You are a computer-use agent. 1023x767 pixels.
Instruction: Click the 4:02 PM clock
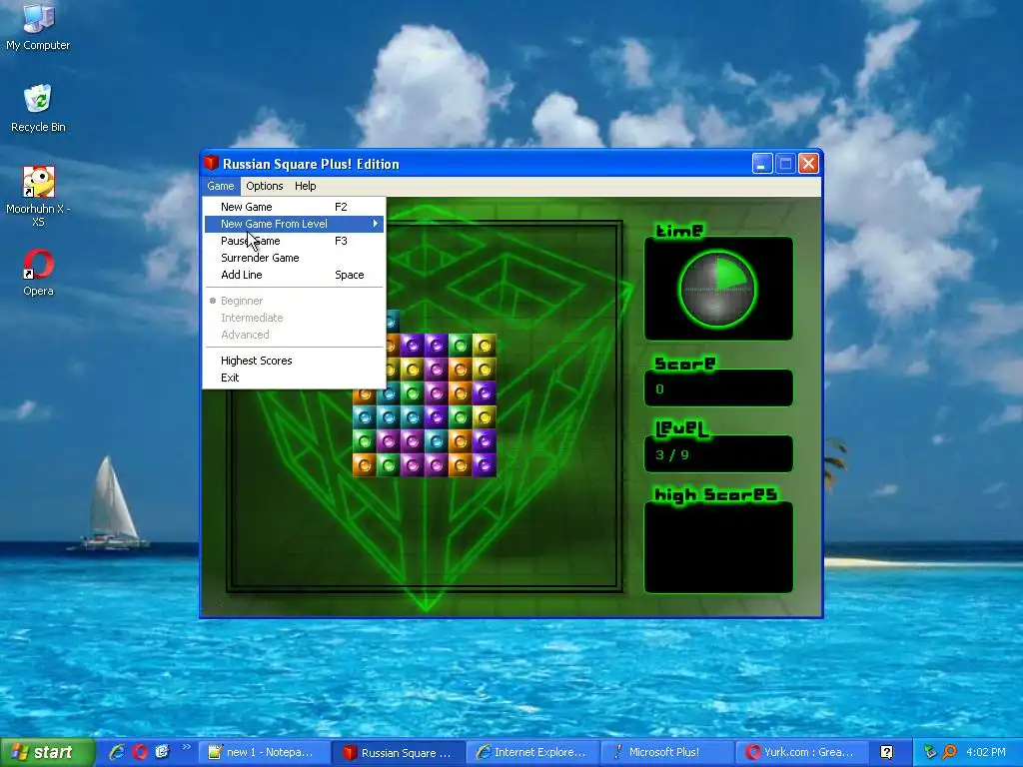[986, 752]
